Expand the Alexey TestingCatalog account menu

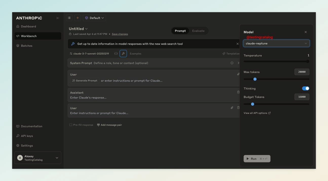pos(38,158)
